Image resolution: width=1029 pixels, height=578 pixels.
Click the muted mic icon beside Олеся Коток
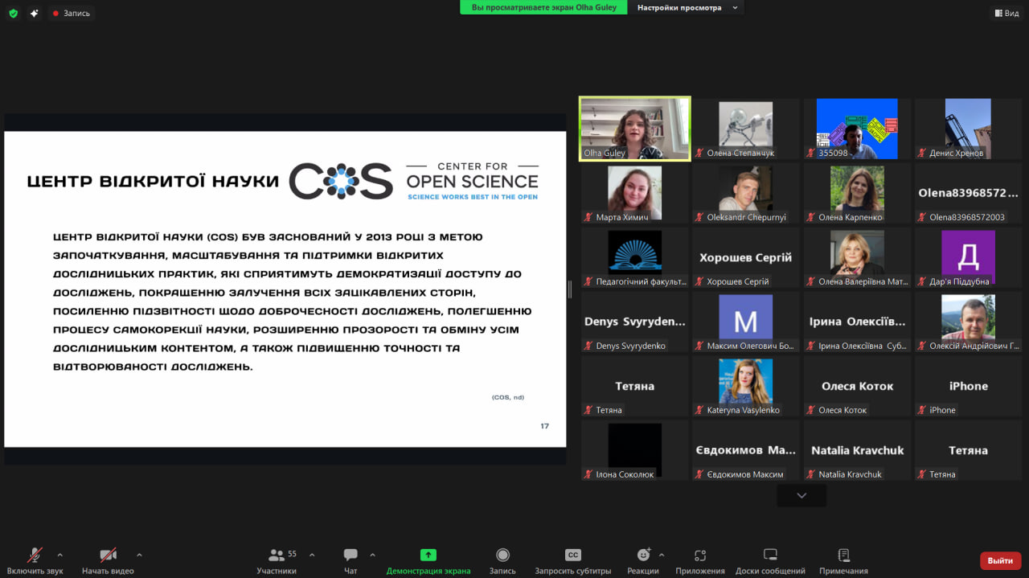click(x=811, y=410)
